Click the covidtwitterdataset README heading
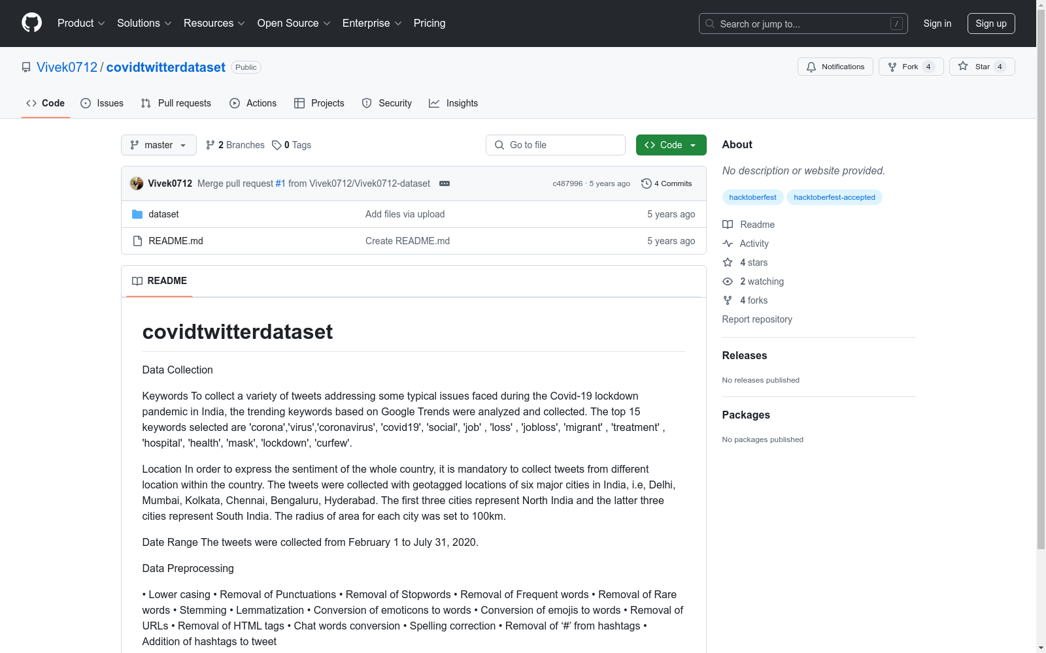This screenshot has width=1046, height=653. coord(237,332)
